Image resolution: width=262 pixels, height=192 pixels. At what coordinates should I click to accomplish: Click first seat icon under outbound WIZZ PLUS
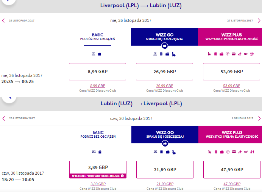coord(209,54)
